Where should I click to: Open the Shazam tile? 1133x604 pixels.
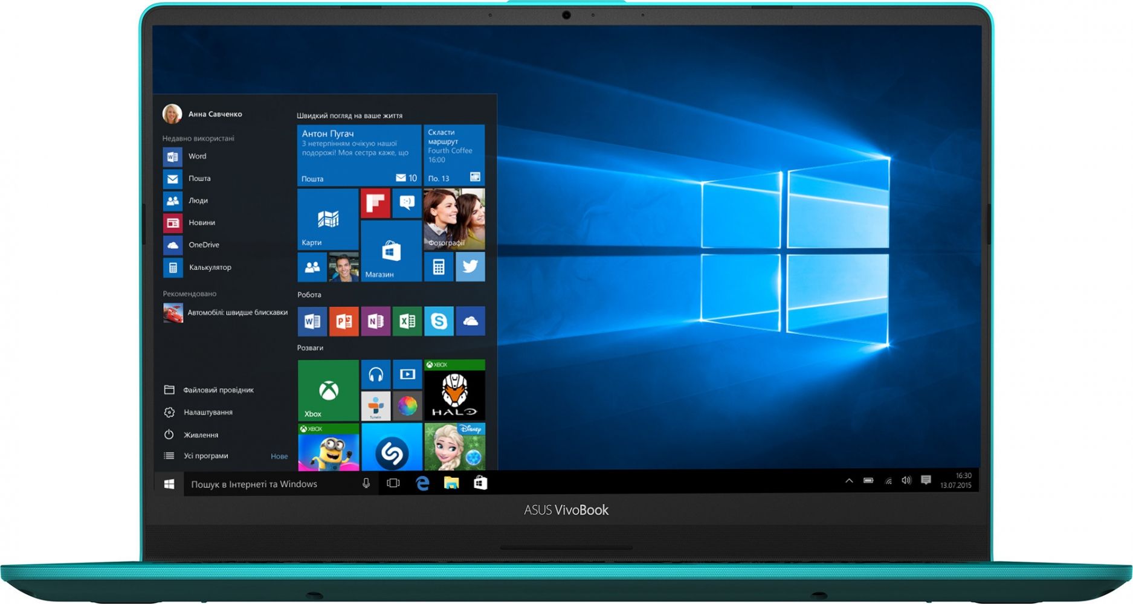click(x=391, y=448)
